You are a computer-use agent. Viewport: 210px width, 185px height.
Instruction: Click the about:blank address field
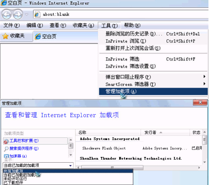point(121,14)
